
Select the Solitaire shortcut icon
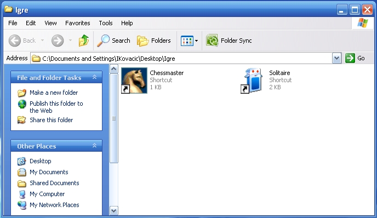tap(252, 81)
